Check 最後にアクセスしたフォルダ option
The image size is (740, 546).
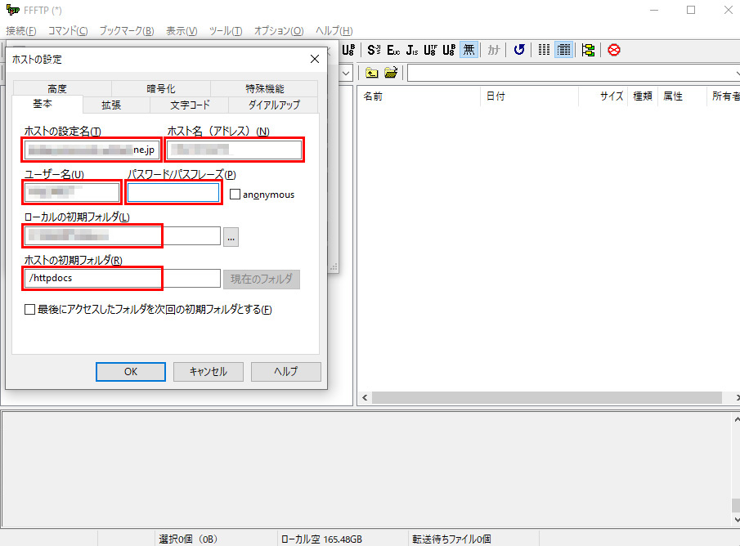point(30,310)
